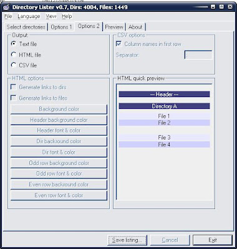Click the Background color button

point(59,109)
